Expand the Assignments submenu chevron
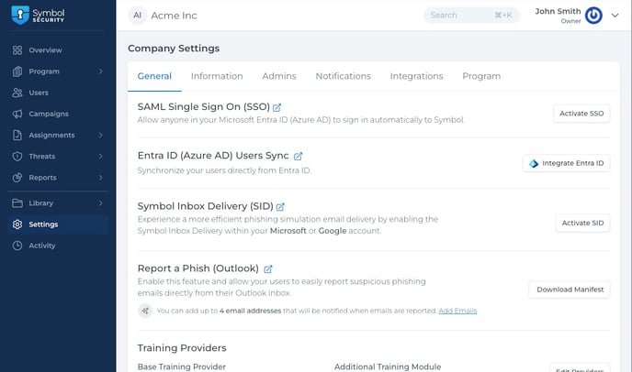Viewport: 632px width, 372px height. (101, 135)
